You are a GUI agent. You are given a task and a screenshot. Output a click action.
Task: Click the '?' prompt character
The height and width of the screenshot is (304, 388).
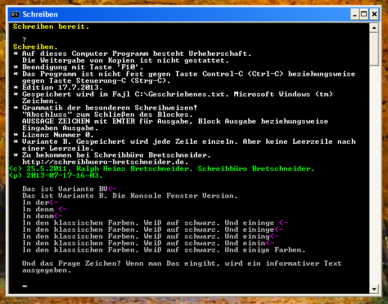(24, 40)
